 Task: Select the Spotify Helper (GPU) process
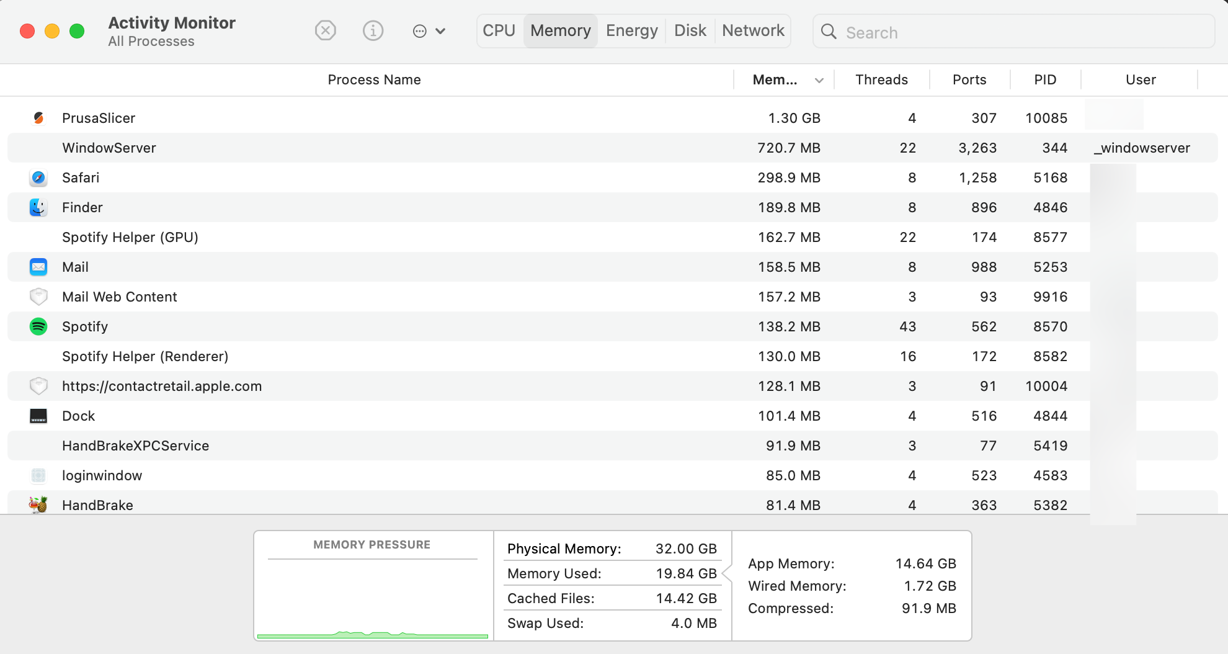tap(130, 237)
